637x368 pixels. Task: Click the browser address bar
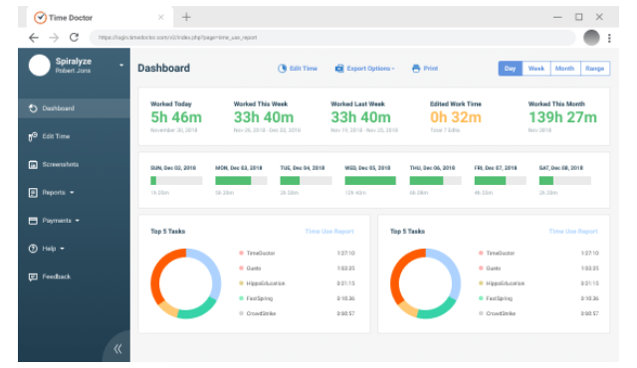(x=332, y=38)
